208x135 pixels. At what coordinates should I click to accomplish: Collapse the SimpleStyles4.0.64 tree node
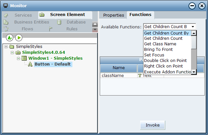(x=12, y=52)
